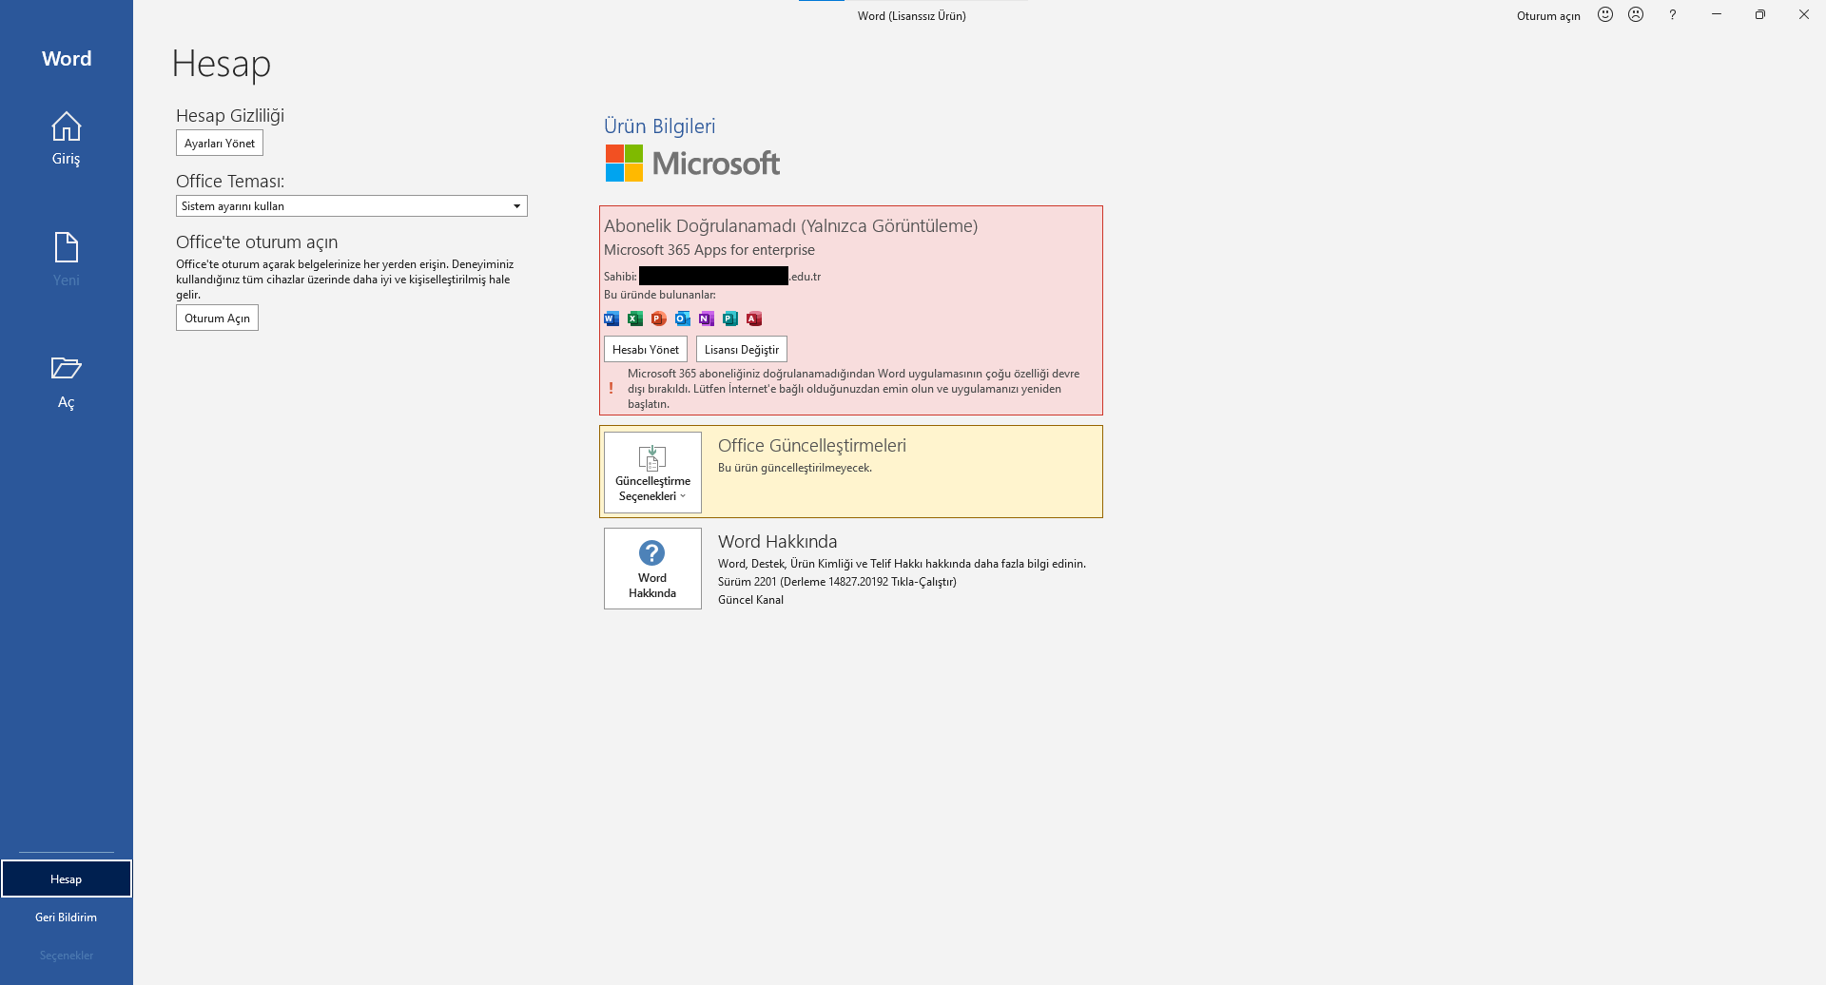Open the Giriş (Home) house icon
This screenshot has height=985, width=1826.
coord(66,126)
